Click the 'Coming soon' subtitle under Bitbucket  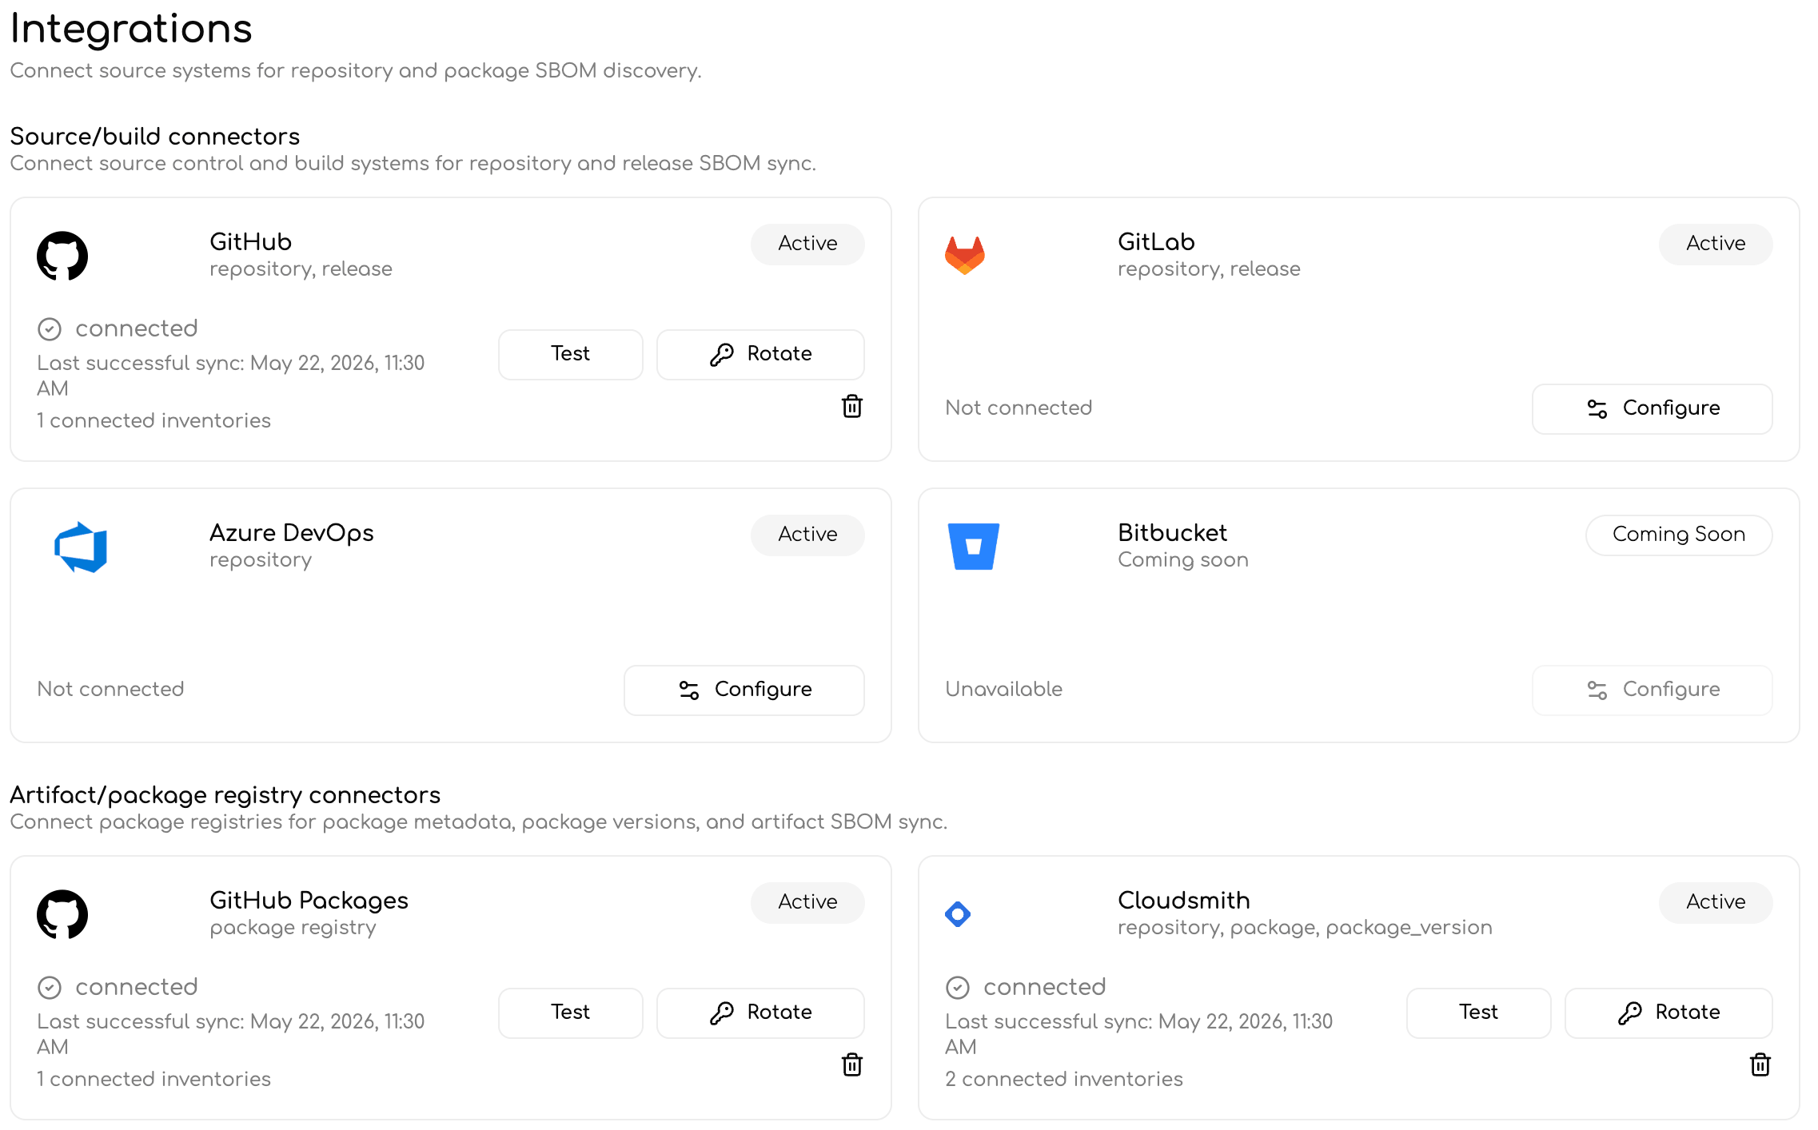pos(1183,560)
